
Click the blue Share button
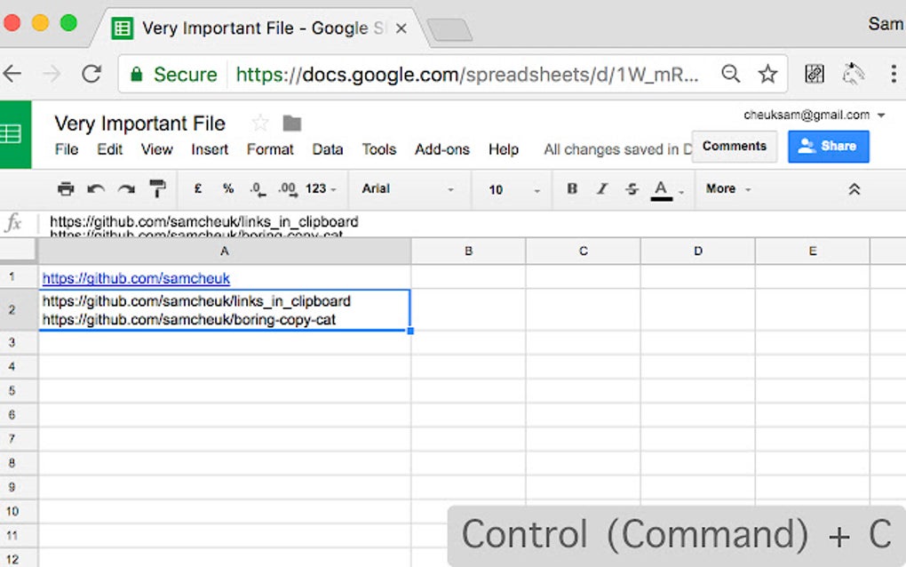click(x=828, y=147)
